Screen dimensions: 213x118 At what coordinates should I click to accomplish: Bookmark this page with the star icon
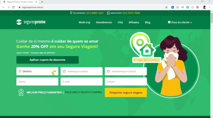[166, 7]
